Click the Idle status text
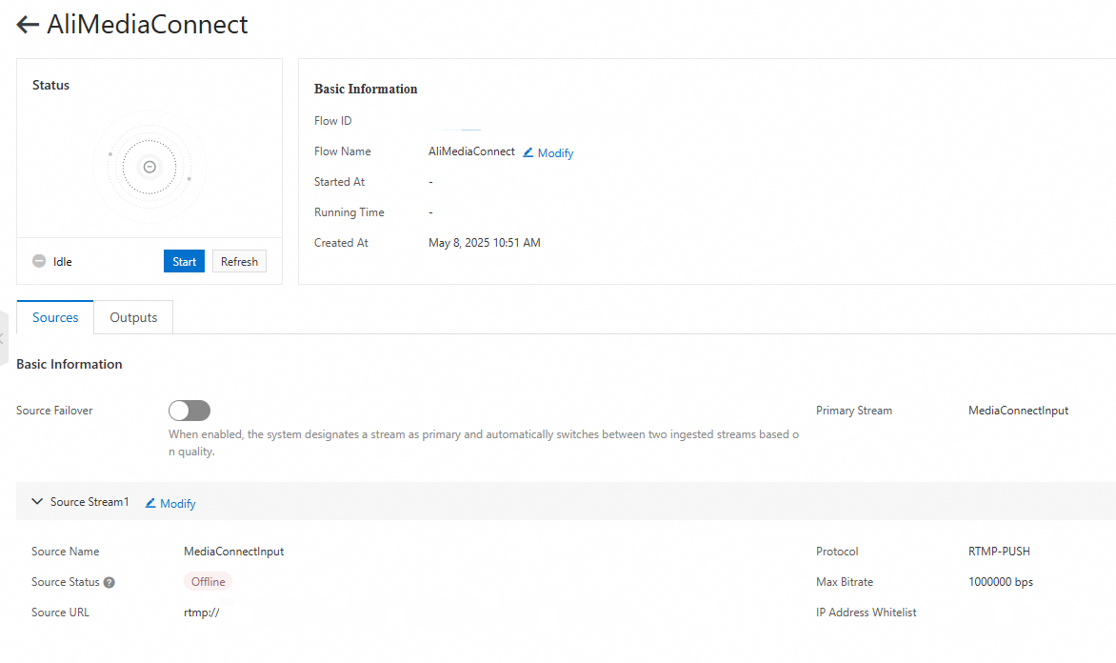 coord(63,262)
